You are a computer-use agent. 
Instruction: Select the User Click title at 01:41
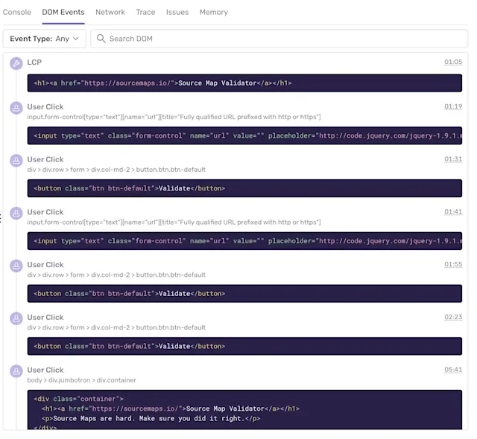45,212
